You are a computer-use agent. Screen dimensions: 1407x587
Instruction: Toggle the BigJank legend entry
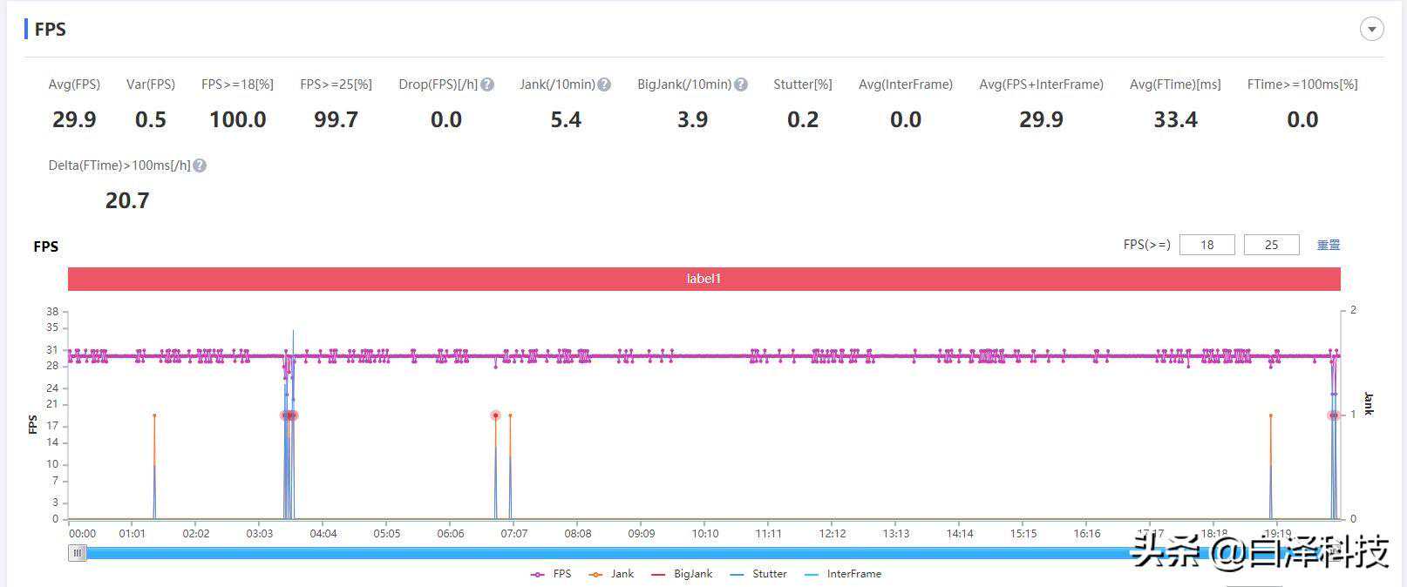click(x=682, y=574)
